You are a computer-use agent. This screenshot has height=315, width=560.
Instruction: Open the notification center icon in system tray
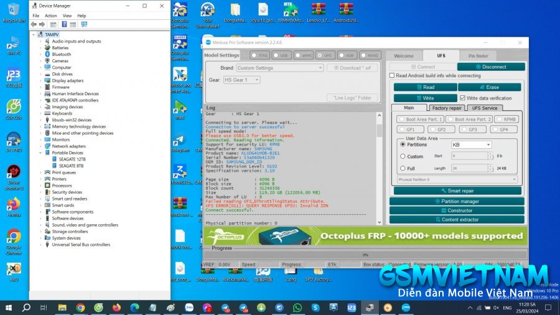pyautogui.click(x=548, y=308)
